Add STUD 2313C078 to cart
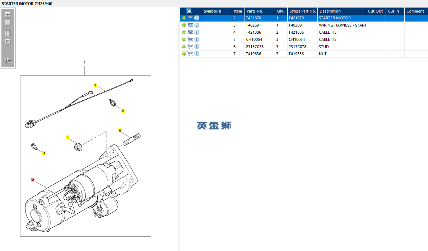The image size is (428, 251). (190, 47)
